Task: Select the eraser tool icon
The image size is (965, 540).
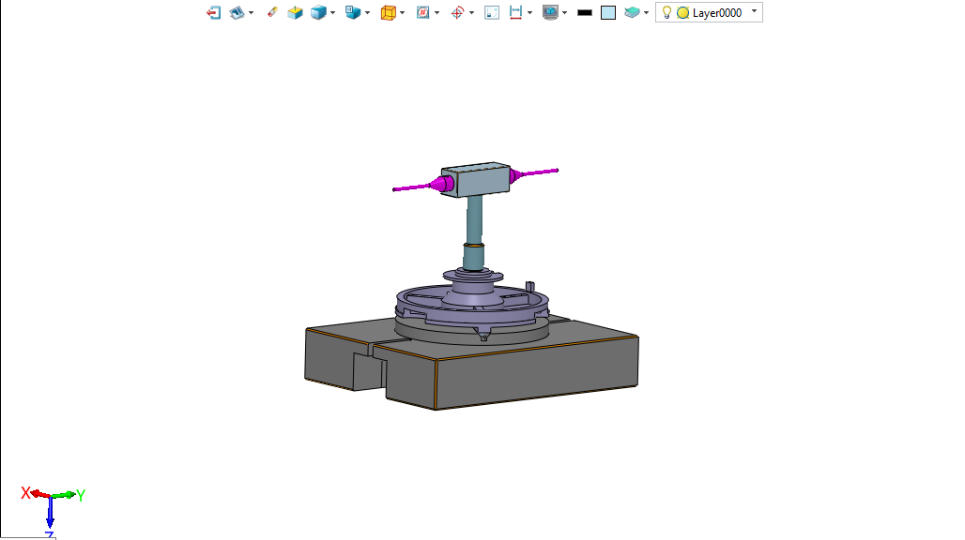Action: pos(272,13)
